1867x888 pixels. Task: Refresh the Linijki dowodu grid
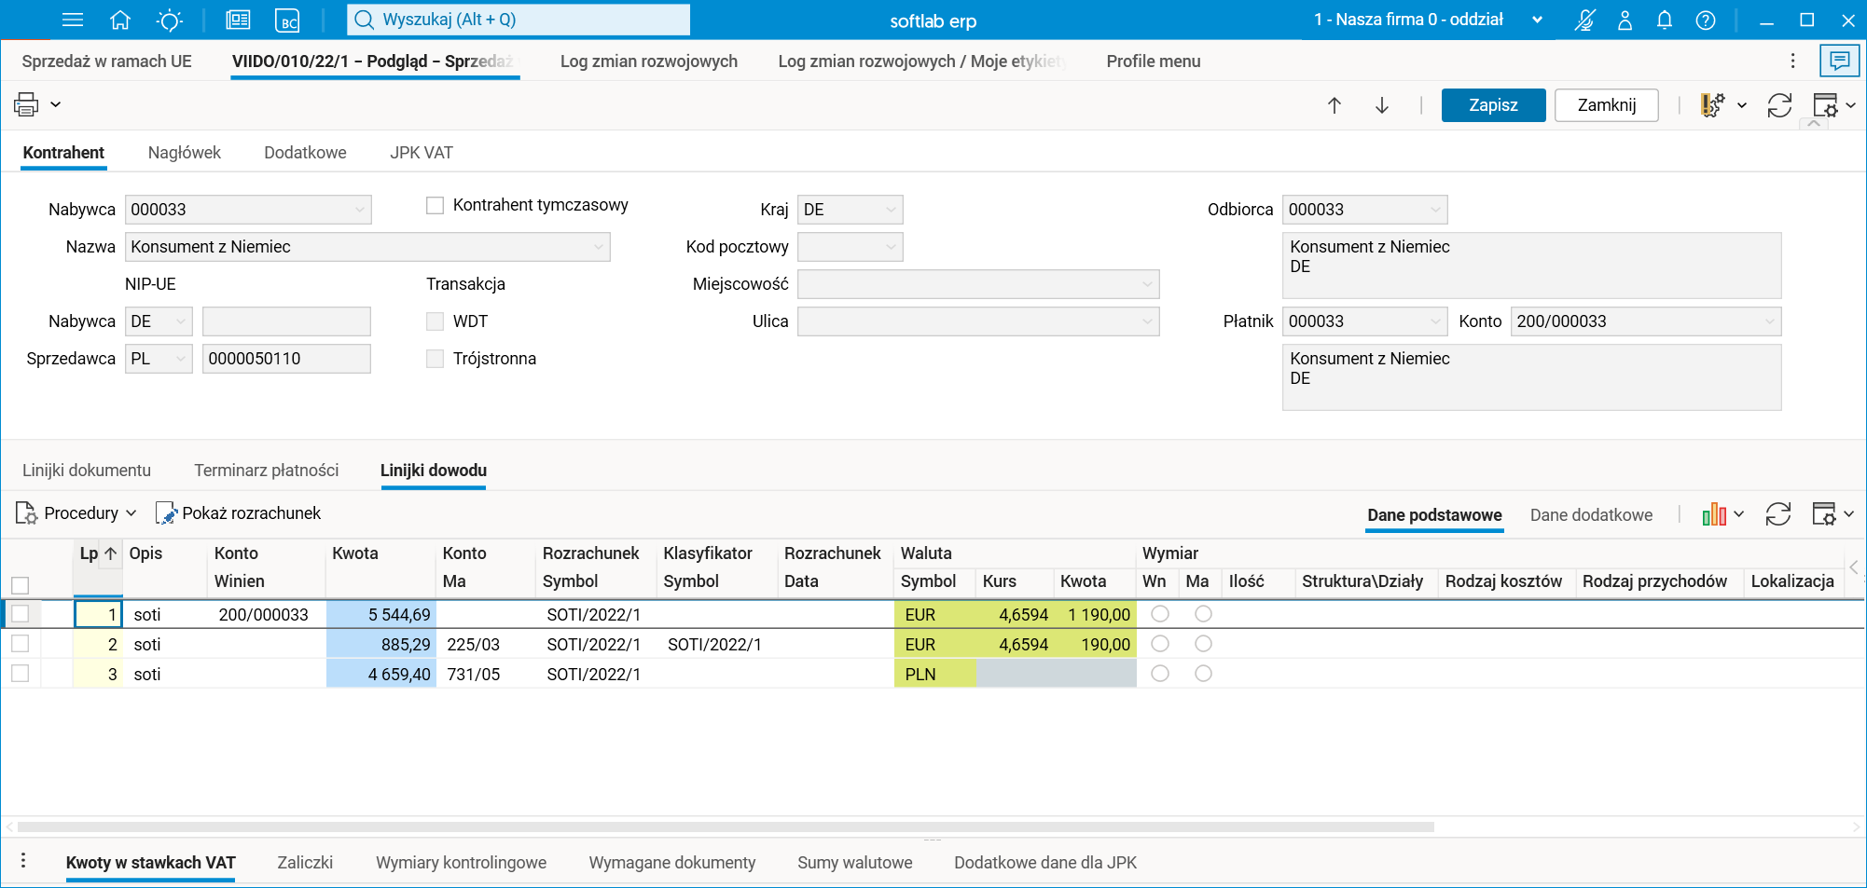(x=1778, y=514)
